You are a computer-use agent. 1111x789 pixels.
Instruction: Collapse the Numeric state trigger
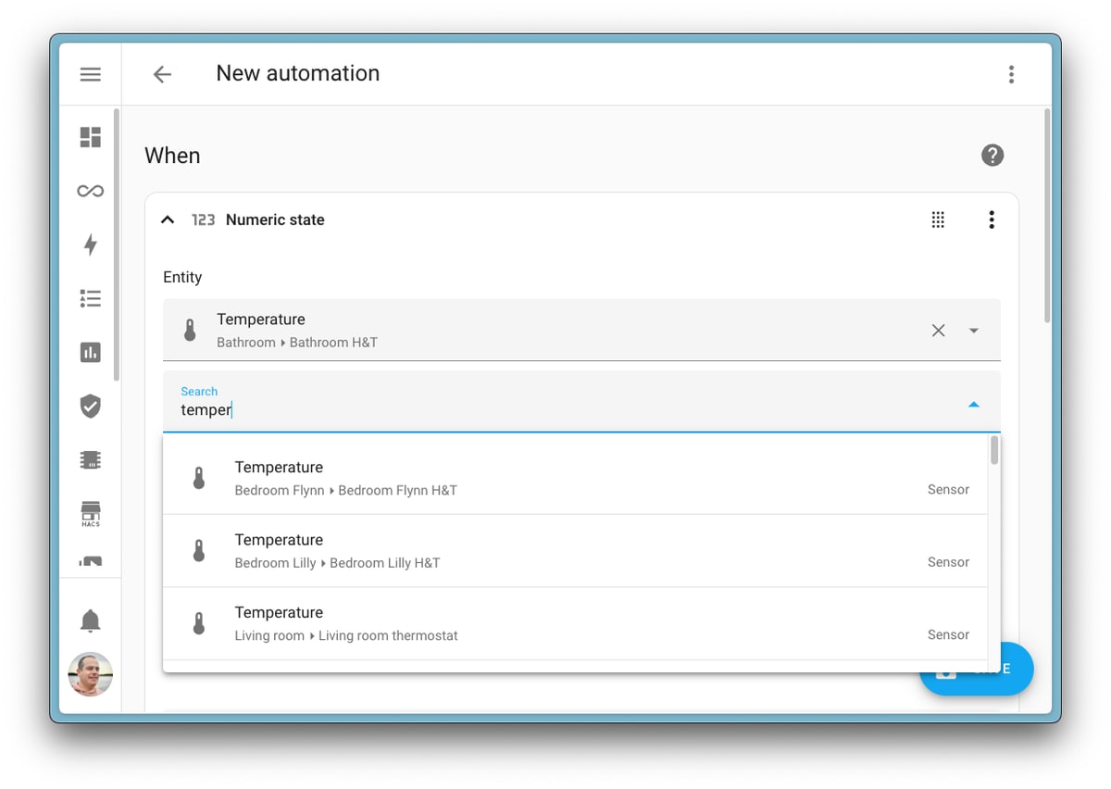168,219
